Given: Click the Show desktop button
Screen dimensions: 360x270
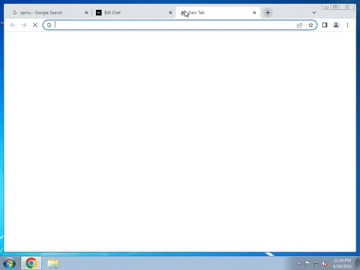Looking at the screenshot, I should coord(358,263).
